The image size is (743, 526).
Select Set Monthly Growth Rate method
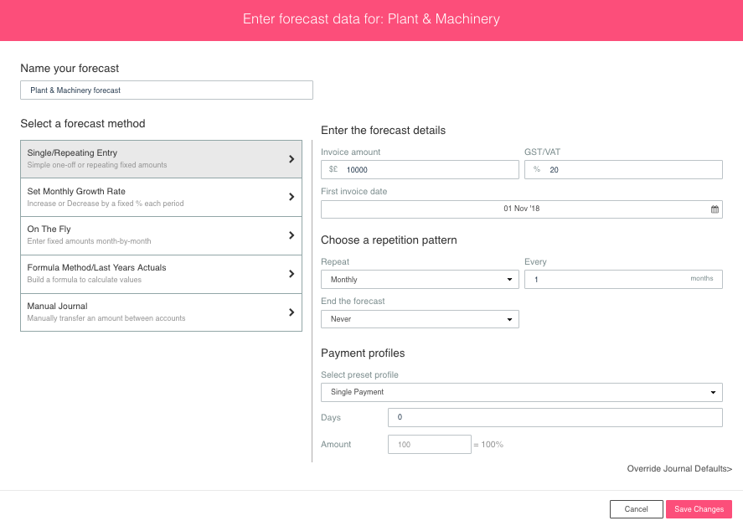click(x=161, y=197)
